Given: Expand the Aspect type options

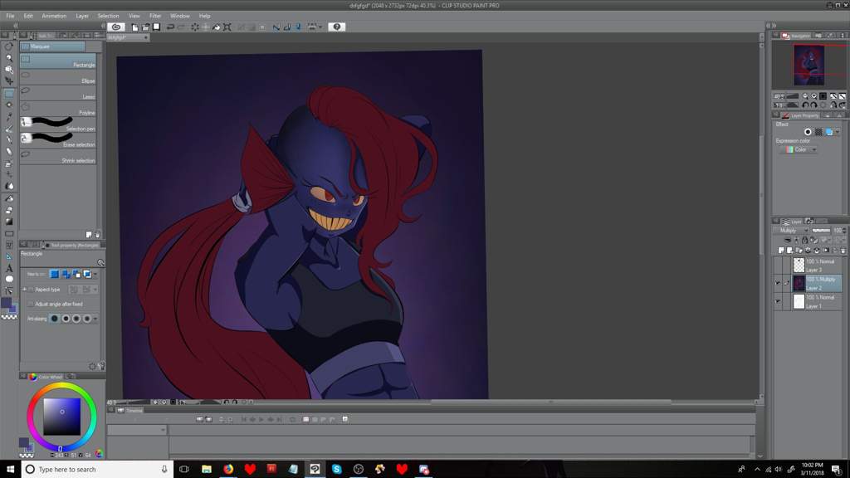Looking at the screenshot, I should point(24,290).
